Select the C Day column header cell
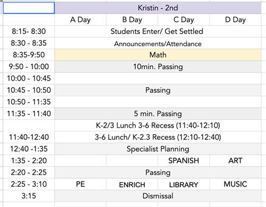This screenshot has height=207, width=266. pos(184,20)
